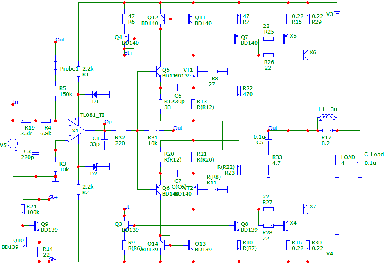
Task: Select output transistor X4
Action: coord(286,225)
